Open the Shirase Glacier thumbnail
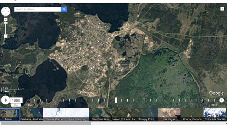Screen dimensions: 227x127 (54, 115)
